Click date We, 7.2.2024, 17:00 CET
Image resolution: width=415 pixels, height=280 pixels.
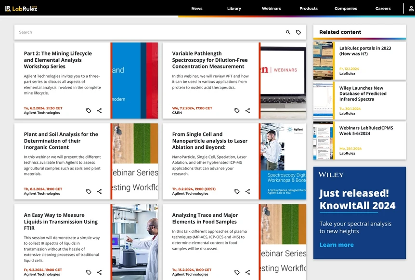pos(192,108)
